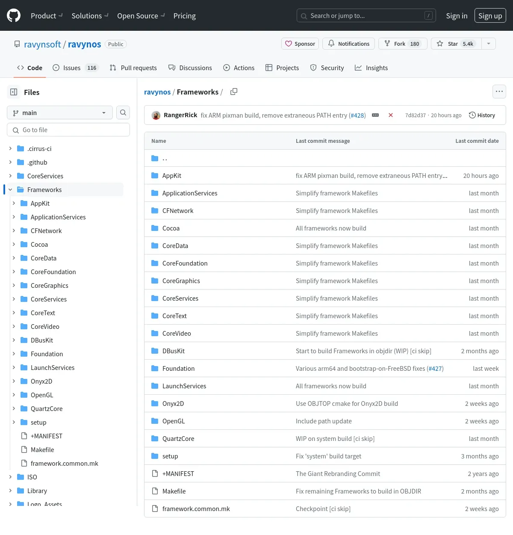Viewport: 513px width, 535px height.
Task: Click RangerRick author name
Action: 180,115
